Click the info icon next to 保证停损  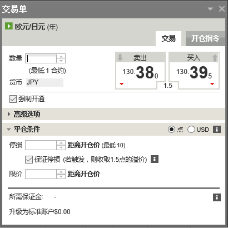click(155, 159)
